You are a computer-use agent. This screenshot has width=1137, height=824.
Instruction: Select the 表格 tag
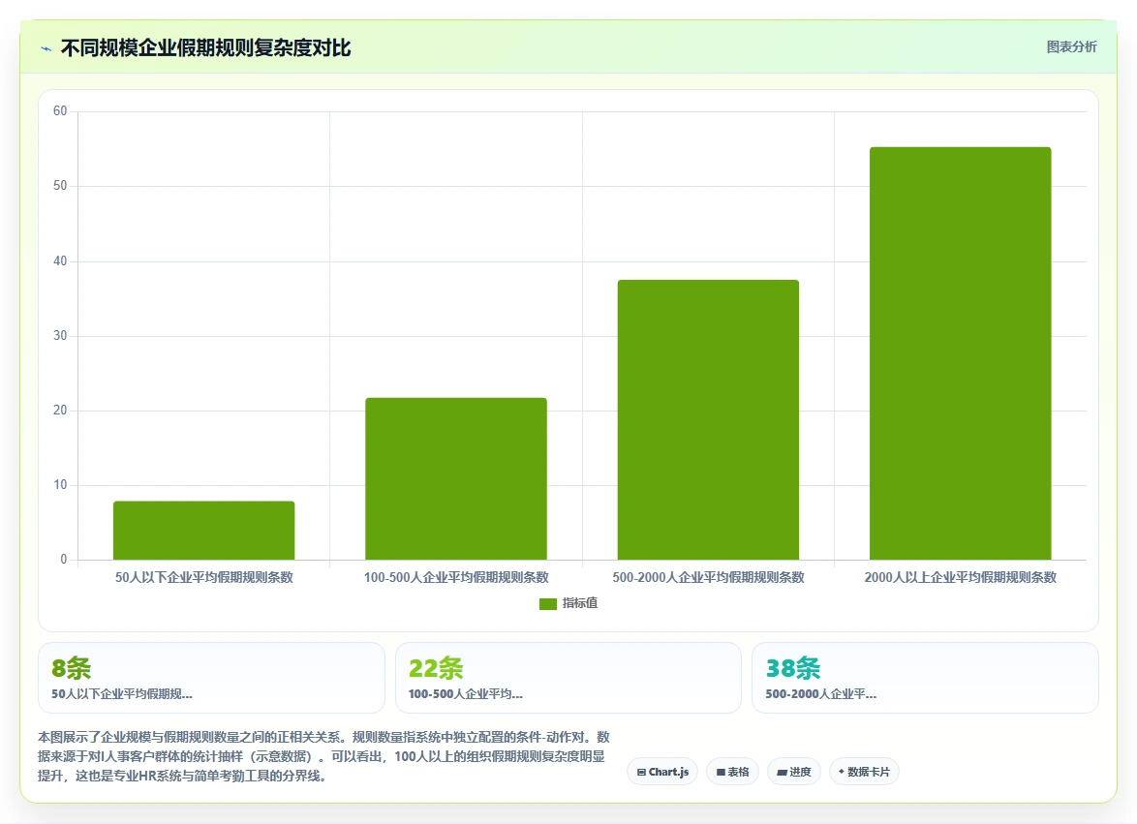732,772
